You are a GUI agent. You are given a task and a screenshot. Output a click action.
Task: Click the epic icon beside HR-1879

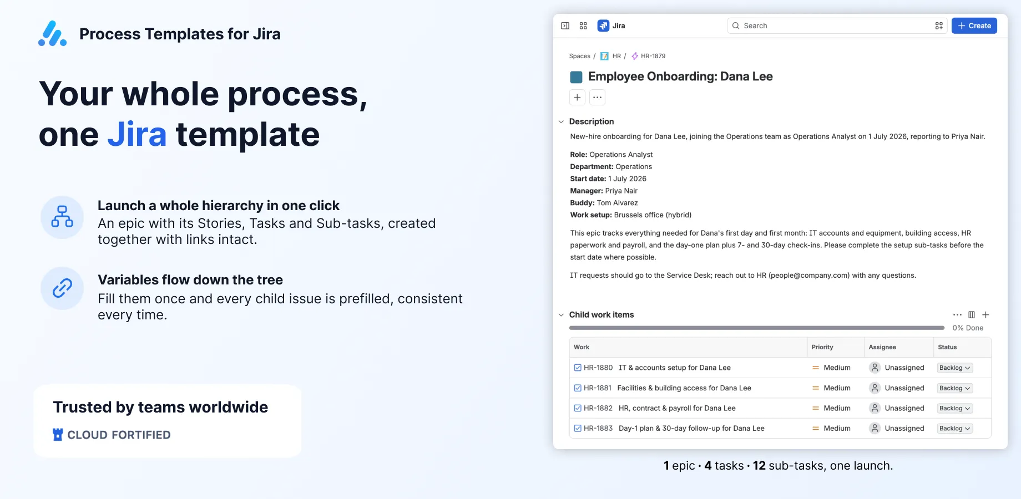635,56
